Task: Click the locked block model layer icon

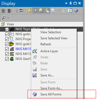Action: (x=12, y=54)
